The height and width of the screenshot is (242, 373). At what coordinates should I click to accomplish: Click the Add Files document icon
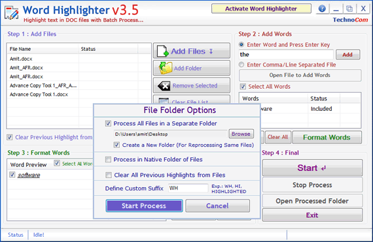[163, 51]
